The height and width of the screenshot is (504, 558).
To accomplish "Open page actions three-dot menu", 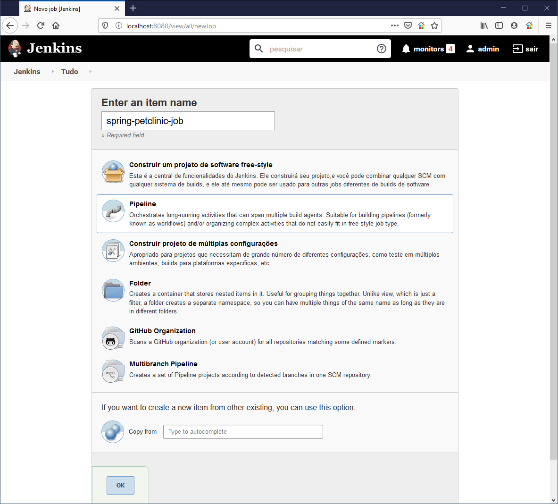I will 395,25.
